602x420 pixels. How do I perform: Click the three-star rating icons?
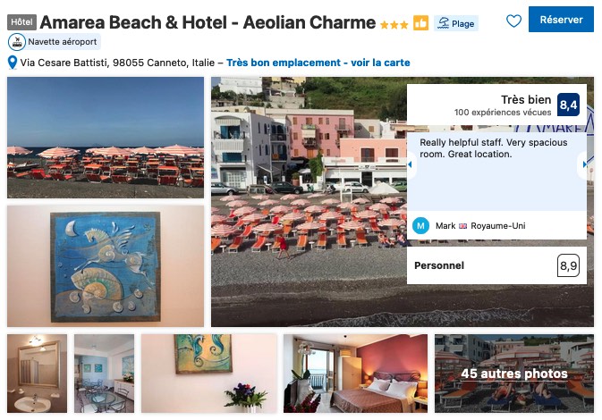tap(394, 25)
